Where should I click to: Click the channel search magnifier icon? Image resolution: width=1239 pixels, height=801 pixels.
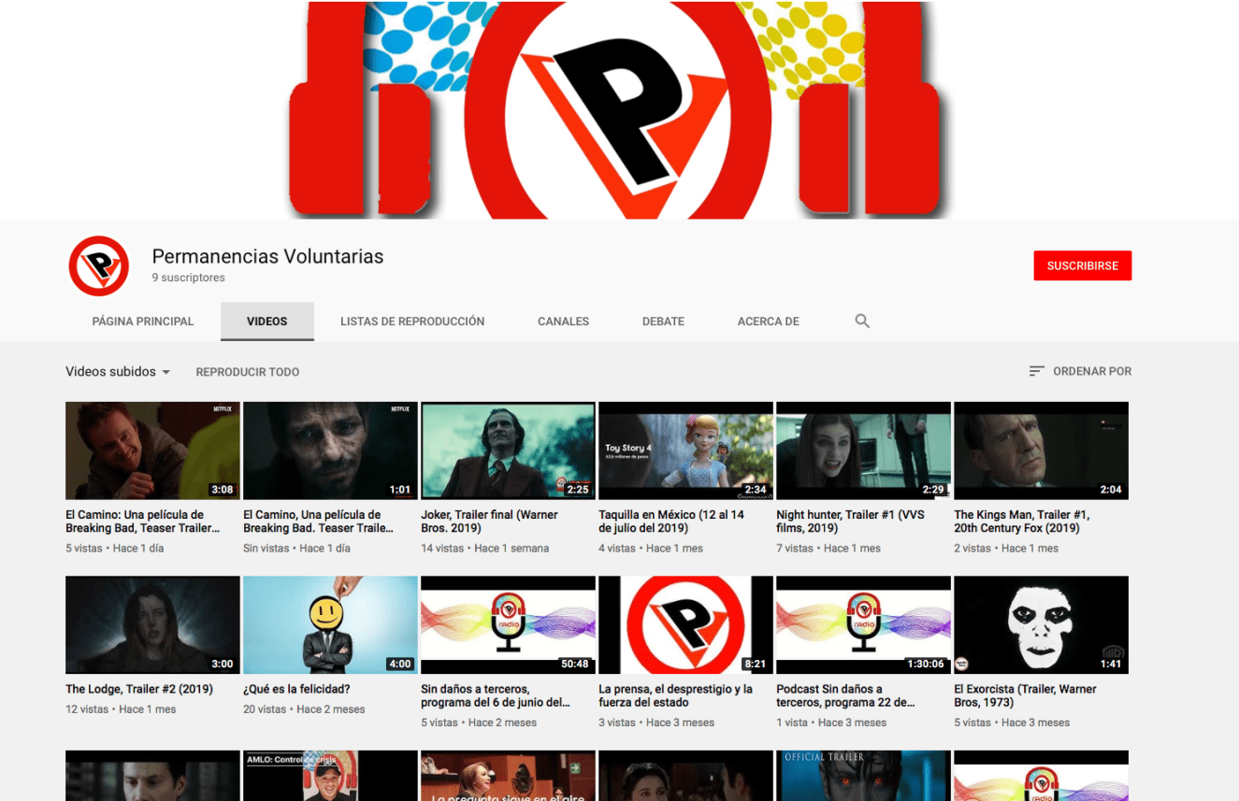click(x=862, y=322)
